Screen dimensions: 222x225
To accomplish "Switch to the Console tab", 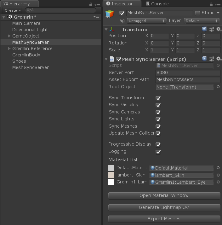I will click(157, 4).
